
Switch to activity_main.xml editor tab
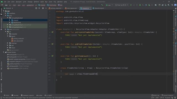56,8
